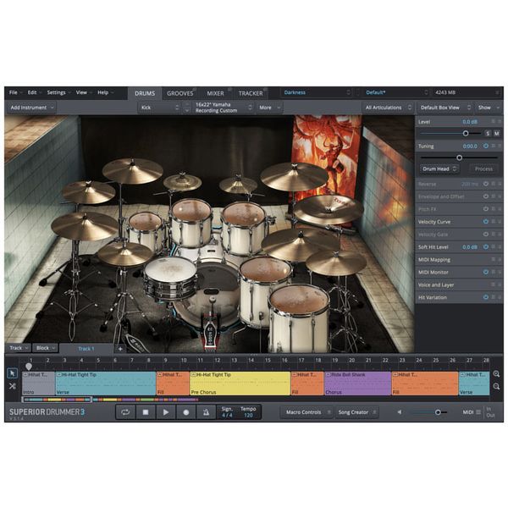
Task: Open the Darkness library selector
Action: 317,92
